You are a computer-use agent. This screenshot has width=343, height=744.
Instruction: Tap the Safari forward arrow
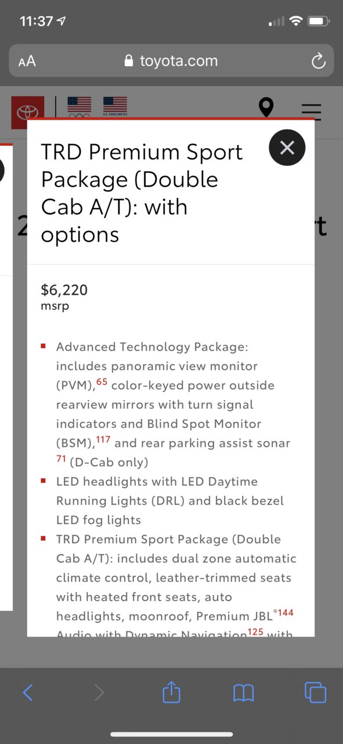click(99, 692)
